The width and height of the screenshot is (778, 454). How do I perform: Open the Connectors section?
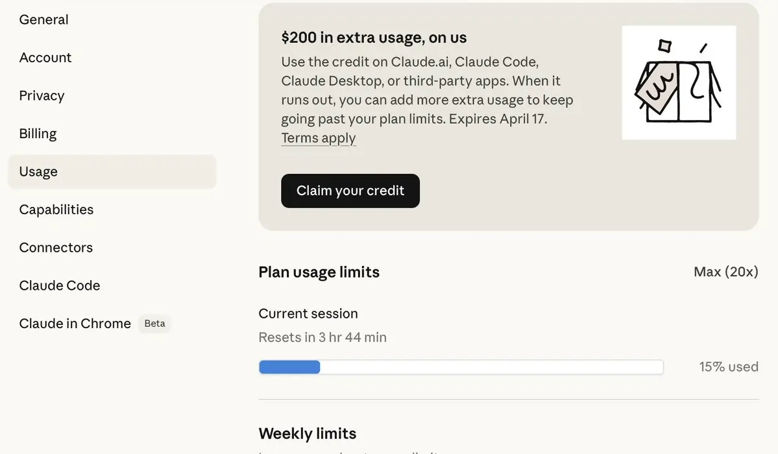[56, 248]
